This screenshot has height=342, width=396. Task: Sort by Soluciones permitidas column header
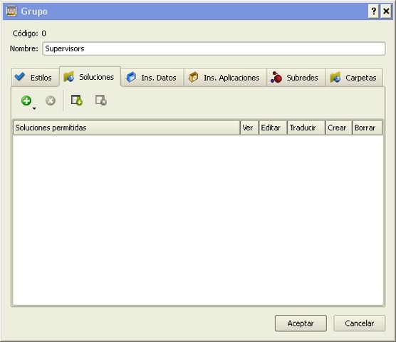tap(126, 128)
